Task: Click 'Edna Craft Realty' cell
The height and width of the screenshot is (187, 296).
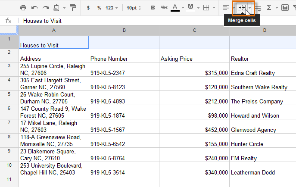Action: [x=263, y=69]
